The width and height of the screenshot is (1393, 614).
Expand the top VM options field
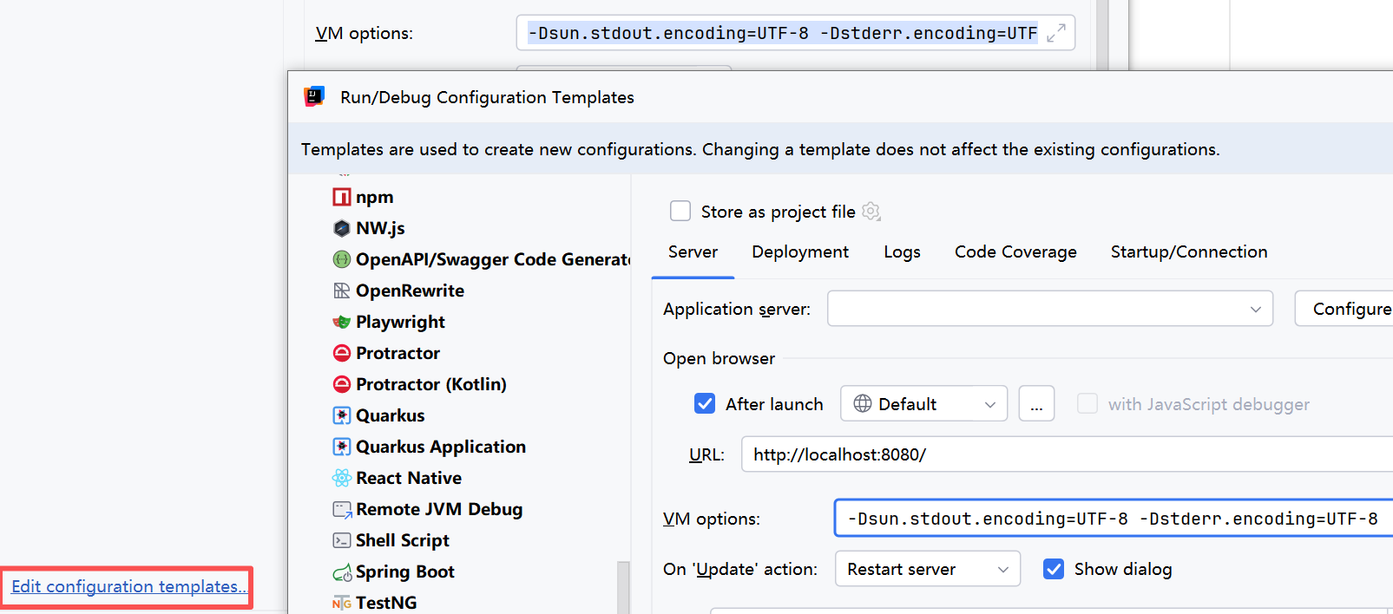click(1056, 34)
